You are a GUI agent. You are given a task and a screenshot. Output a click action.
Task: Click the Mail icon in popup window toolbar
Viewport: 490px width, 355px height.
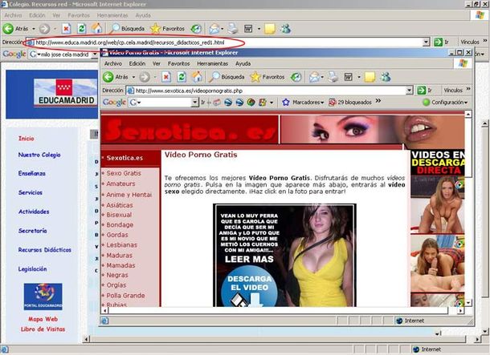tap(314, 77)
